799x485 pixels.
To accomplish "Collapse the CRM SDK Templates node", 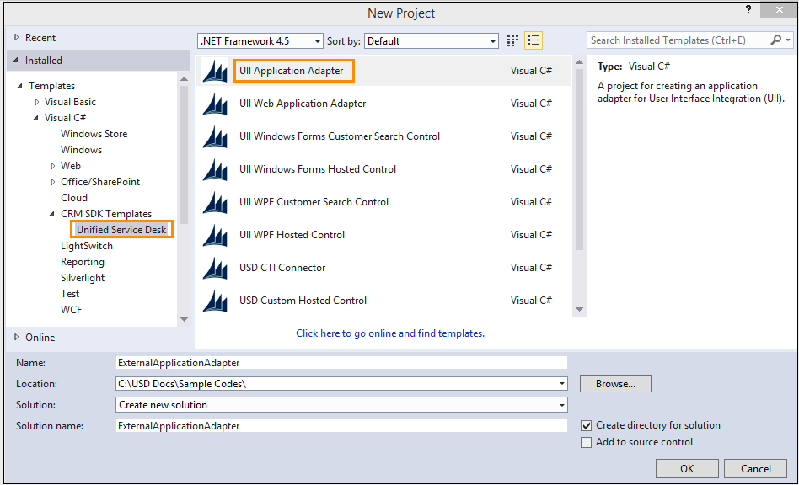I will [51, 213].
